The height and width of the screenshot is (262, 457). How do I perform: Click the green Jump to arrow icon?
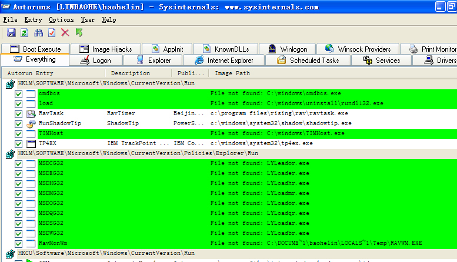(x=79, y=33)
